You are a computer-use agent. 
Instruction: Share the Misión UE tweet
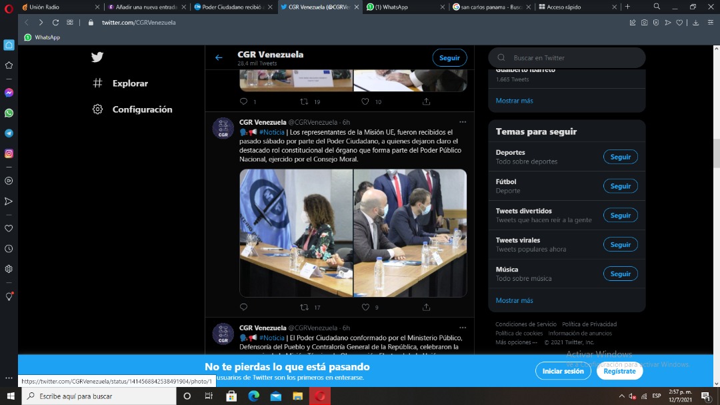pos(426,307)
